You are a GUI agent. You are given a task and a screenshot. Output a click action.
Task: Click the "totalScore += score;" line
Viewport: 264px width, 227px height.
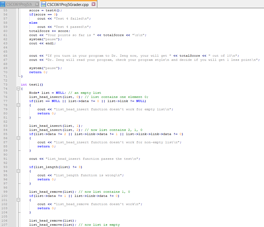coord(49,31)
